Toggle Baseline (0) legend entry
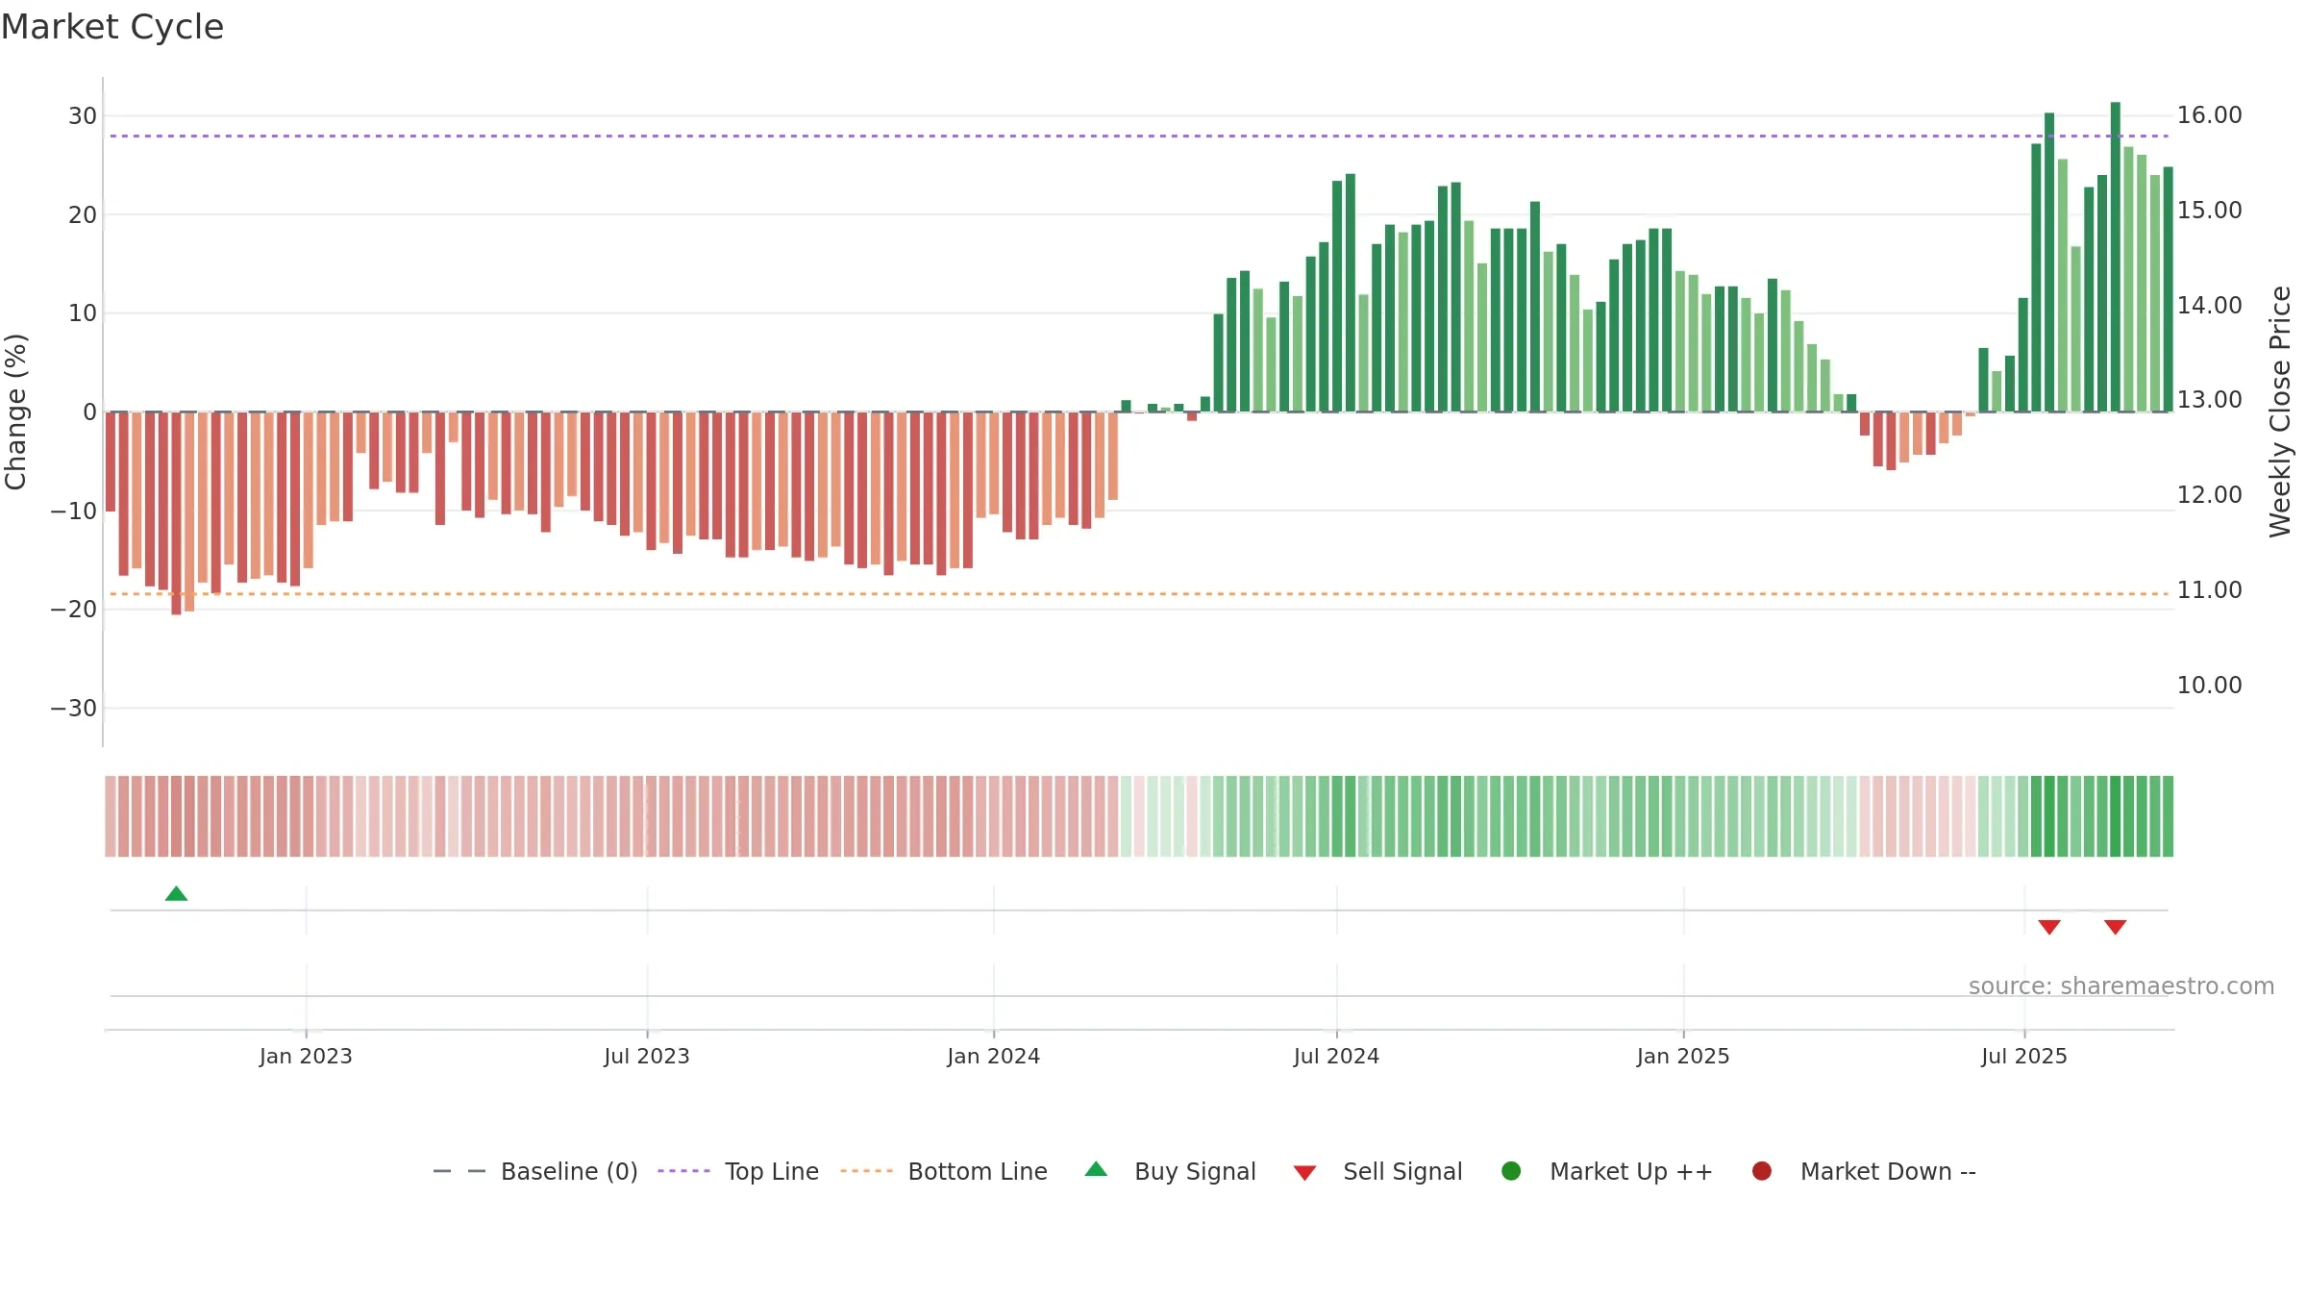Screen dimensions: 2307x1298 [535, 1171]
